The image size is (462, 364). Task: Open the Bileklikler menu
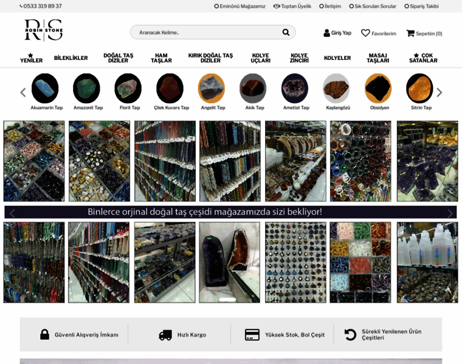pos(71,58)
